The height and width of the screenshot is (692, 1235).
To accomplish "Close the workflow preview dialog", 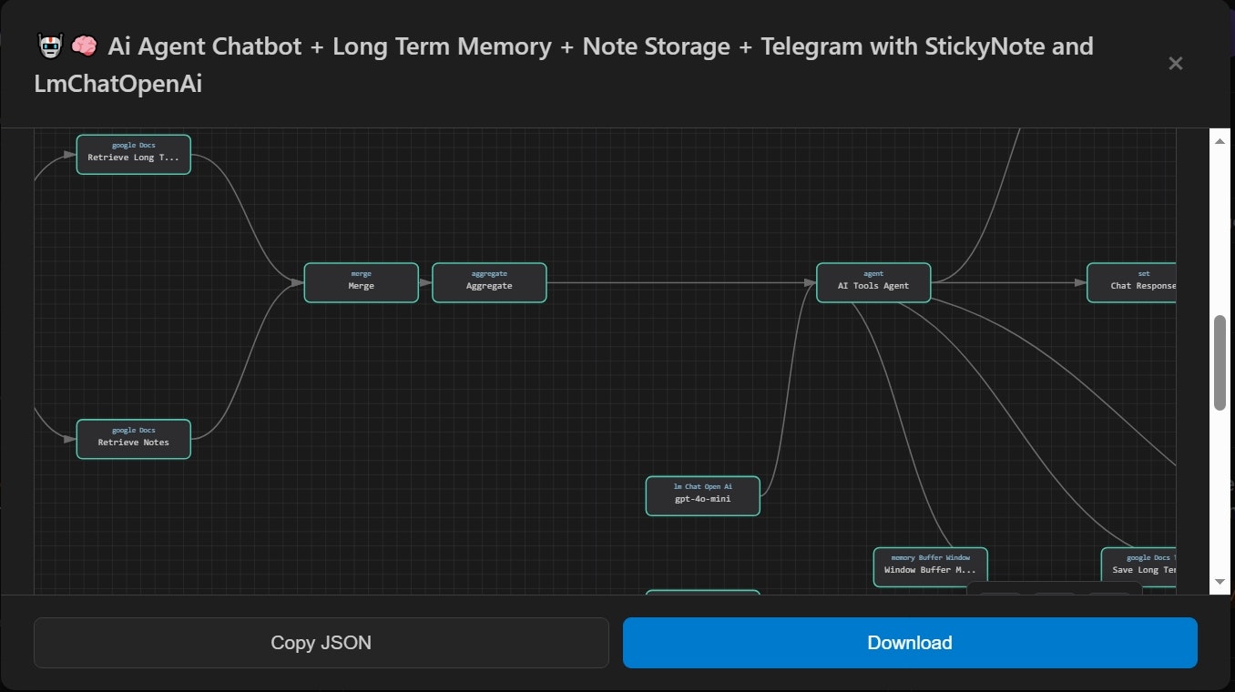I will pos(1175,63).
